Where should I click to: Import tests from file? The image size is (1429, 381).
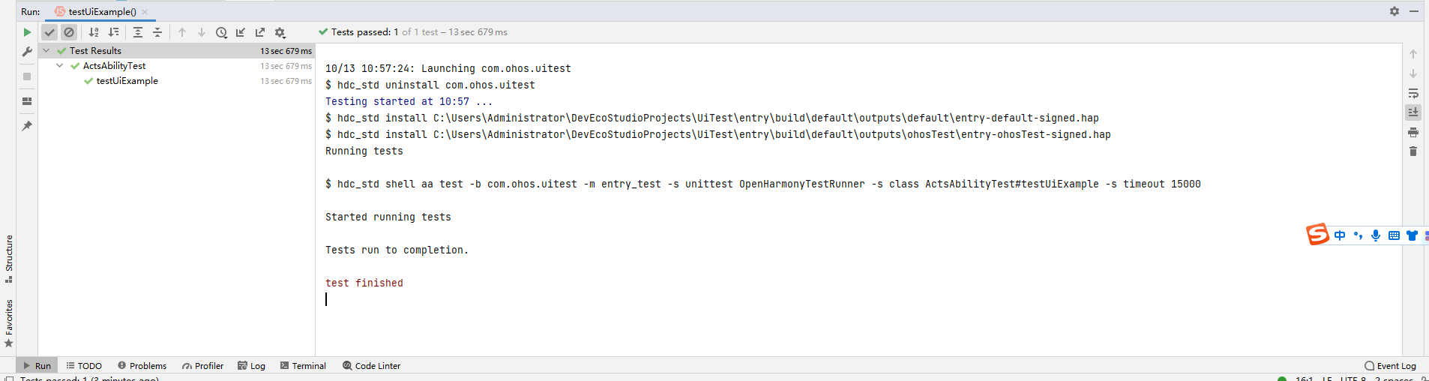(241, 32)
